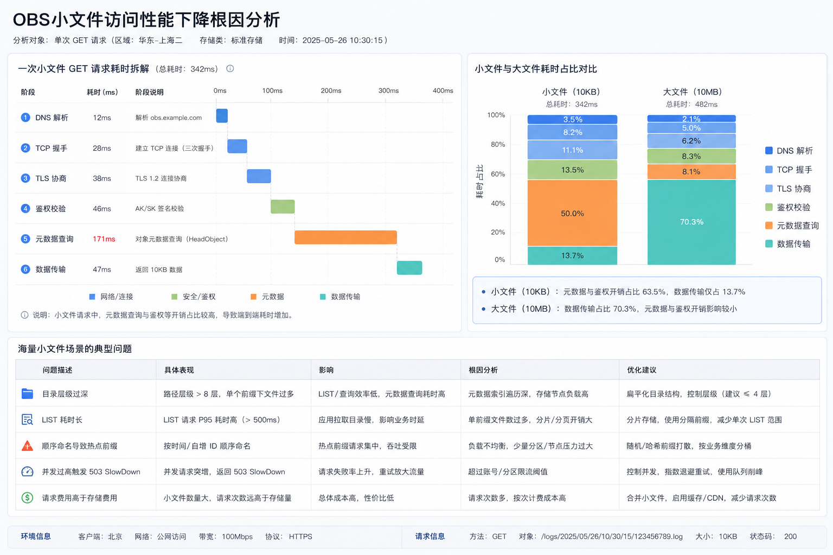Click the red 171ms duration value
Viewport: 833px width, 555px height.
(x=104, y=239)
